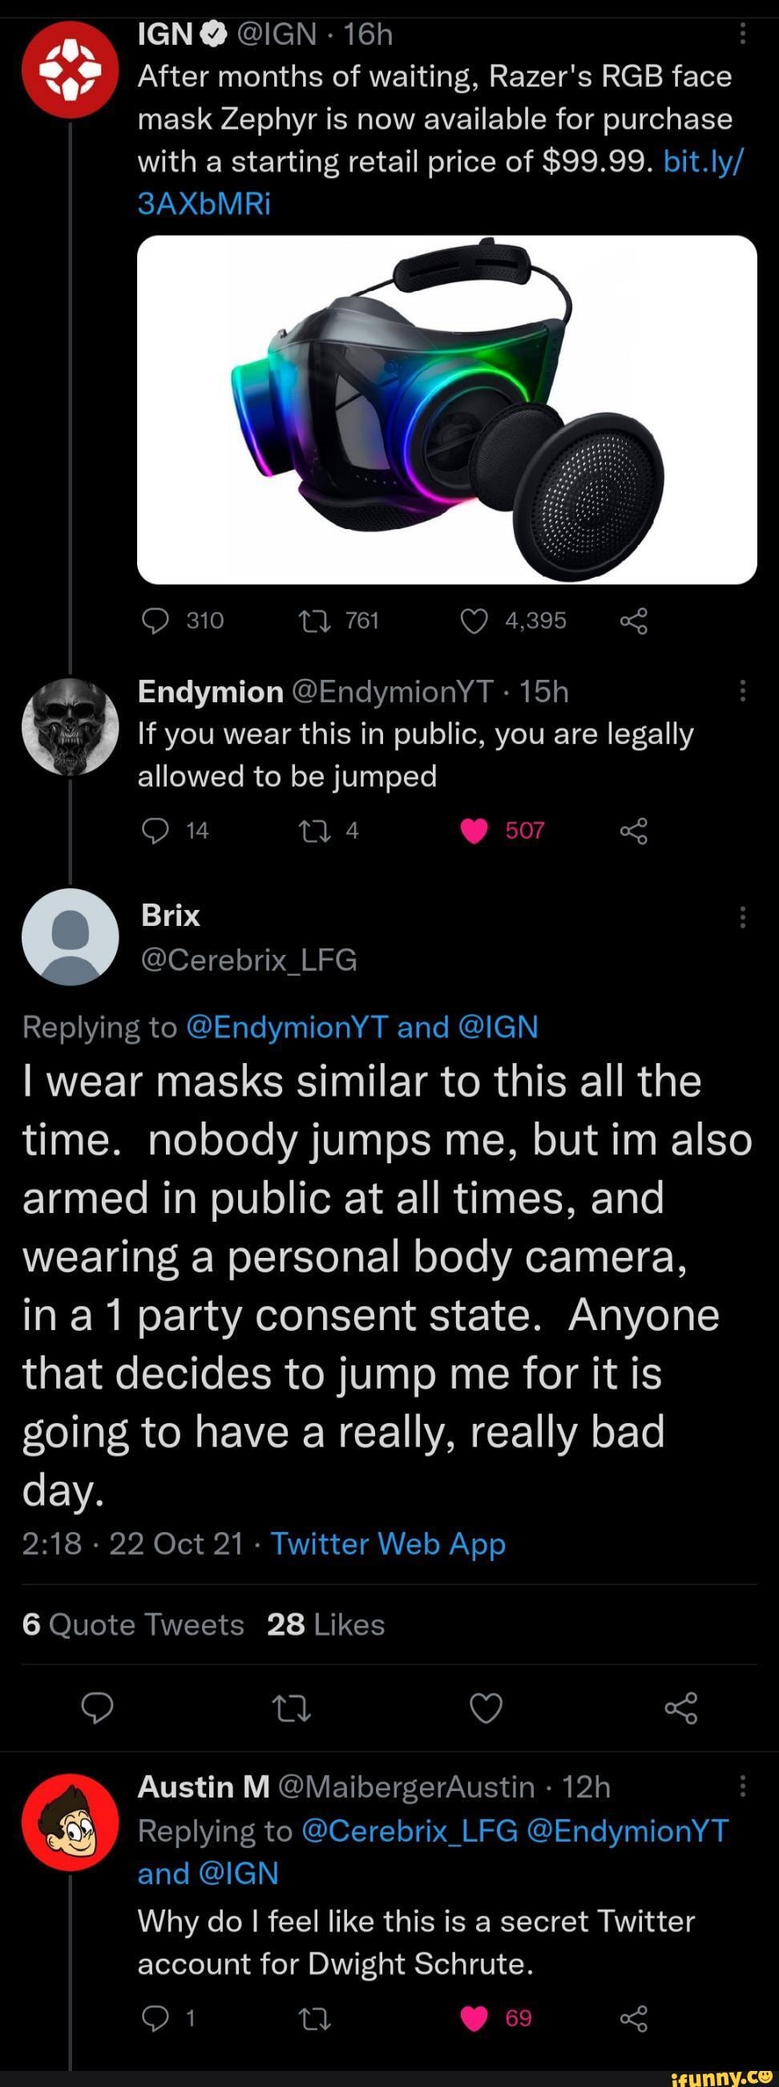The width and height of the screenshot is (779, 2087).
Task: Share IGN's tweet via share icon
Action: (633, 621)
